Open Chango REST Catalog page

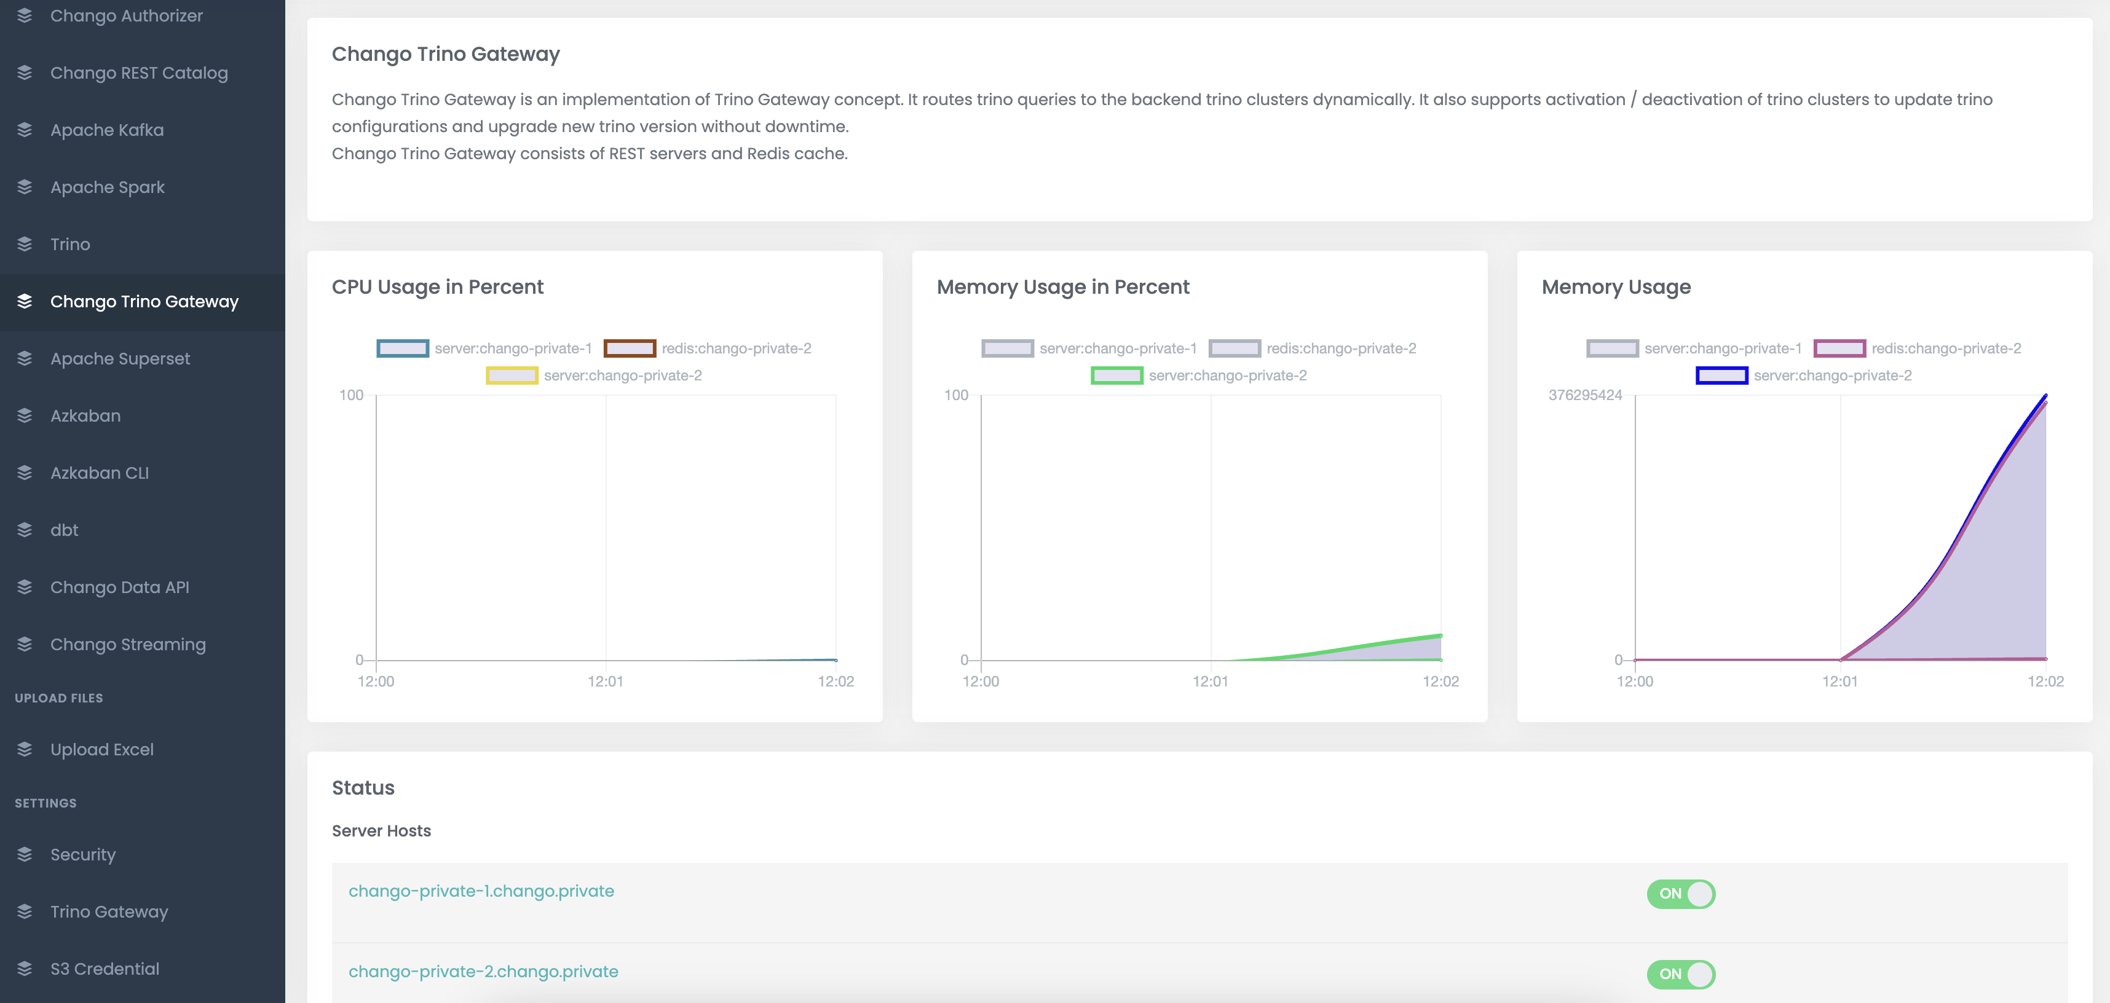point(143,73)
